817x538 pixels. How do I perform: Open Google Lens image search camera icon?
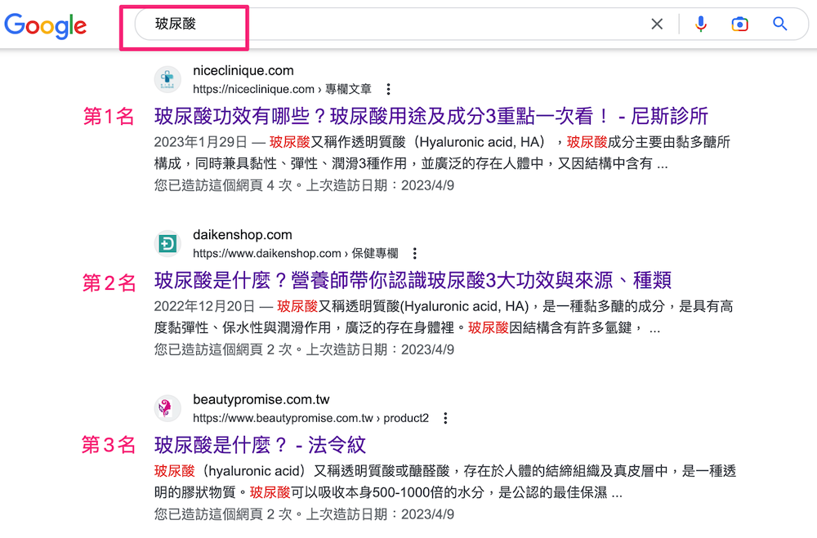point(739,24)
